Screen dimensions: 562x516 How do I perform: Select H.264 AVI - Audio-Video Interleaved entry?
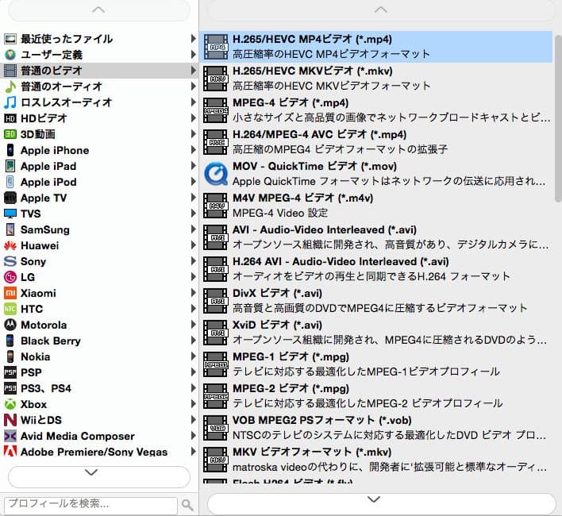click(x=377, y=269)
